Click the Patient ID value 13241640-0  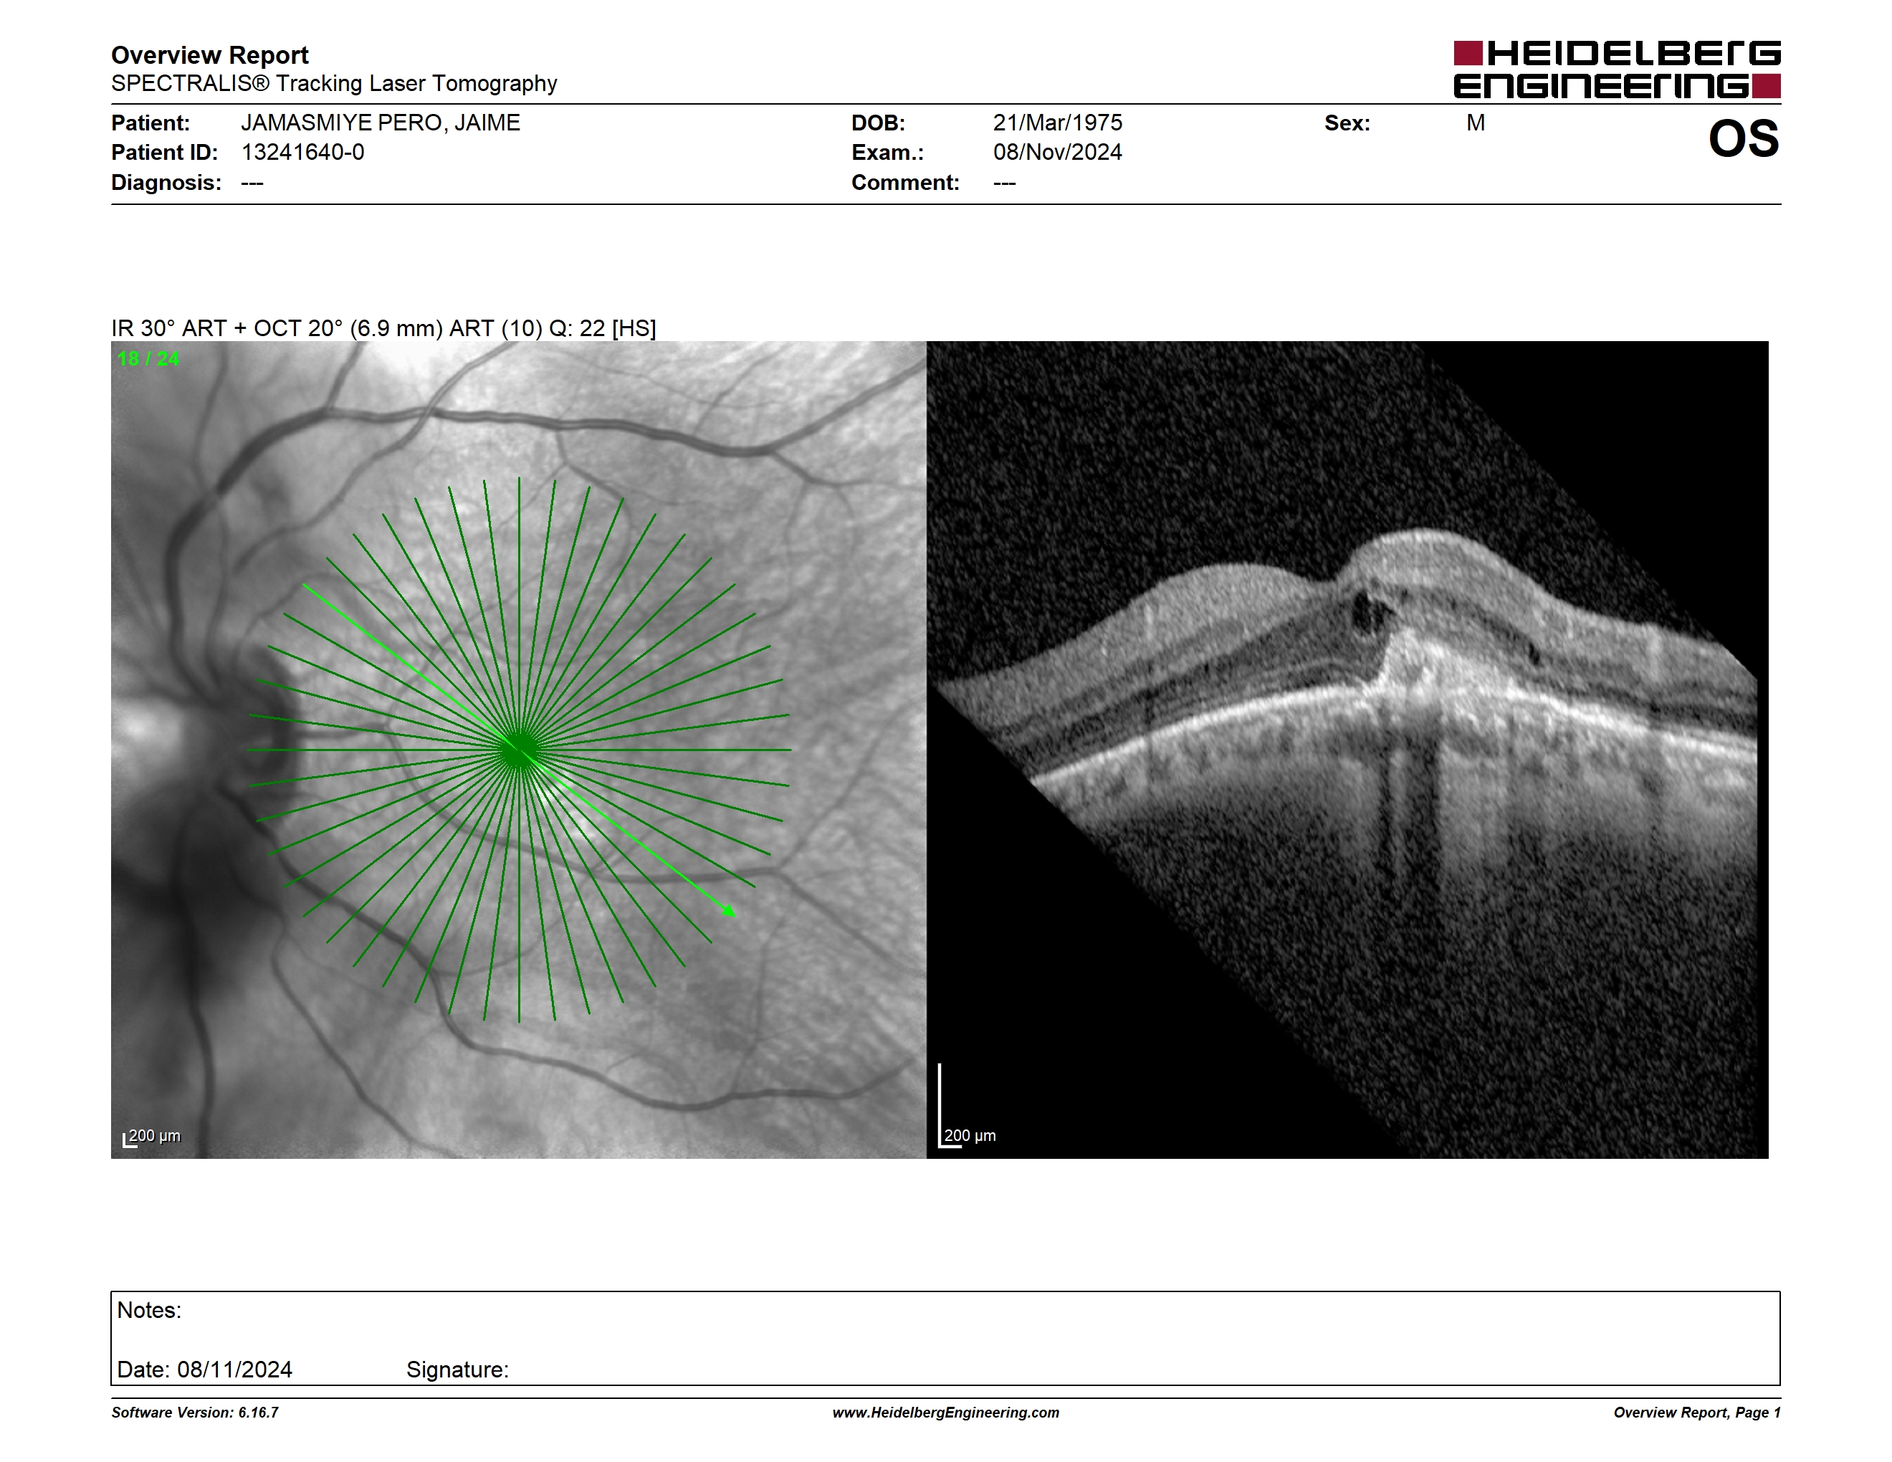[x=302, y=153]
